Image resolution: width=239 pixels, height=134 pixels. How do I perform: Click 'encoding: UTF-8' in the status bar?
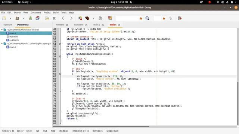pos(81,131)
